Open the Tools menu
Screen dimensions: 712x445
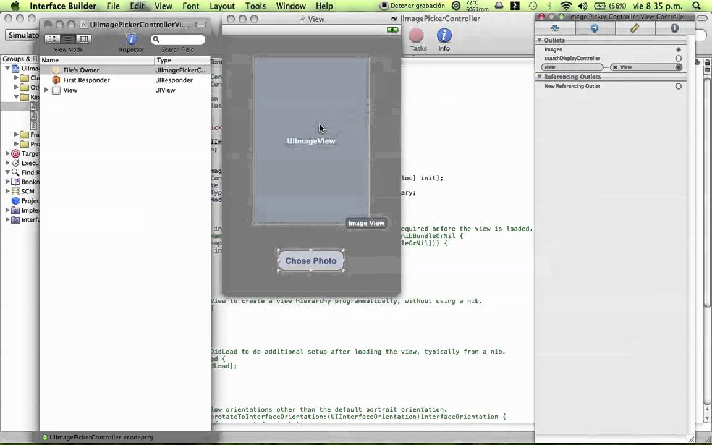[x=256, y=6]
